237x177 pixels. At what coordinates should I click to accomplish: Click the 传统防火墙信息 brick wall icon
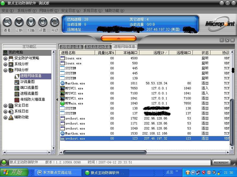(17, 100)
